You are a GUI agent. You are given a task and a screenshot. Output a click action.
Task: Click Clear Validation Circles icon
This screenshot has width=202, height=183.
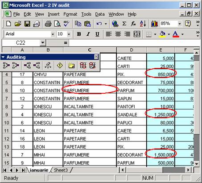click(x=92, y=65)
